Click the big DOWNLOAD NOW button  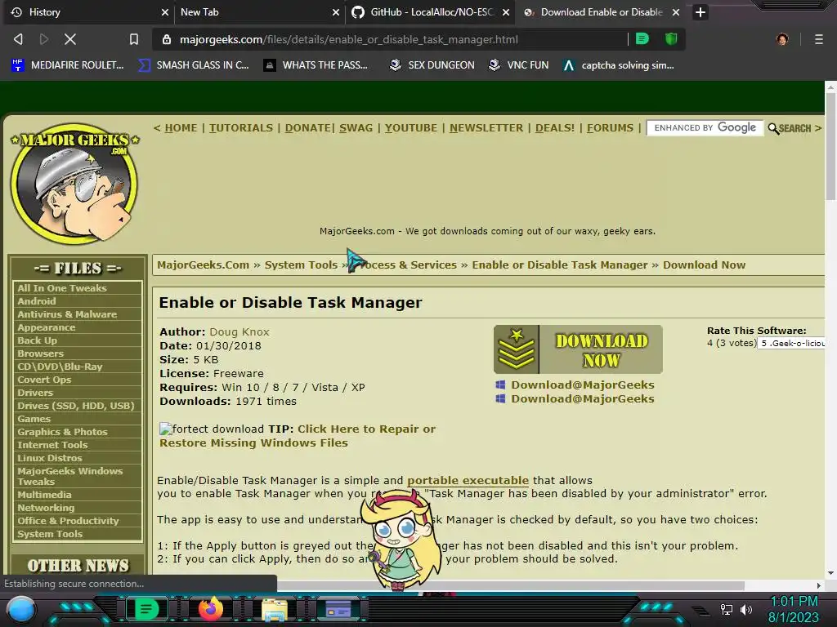click(578, 349)
